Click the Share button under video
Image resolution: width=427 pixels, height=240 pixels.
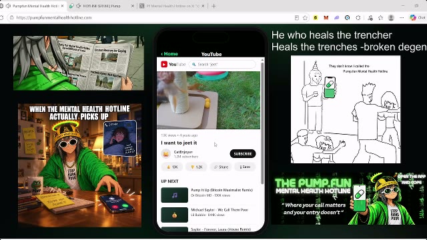221,167
